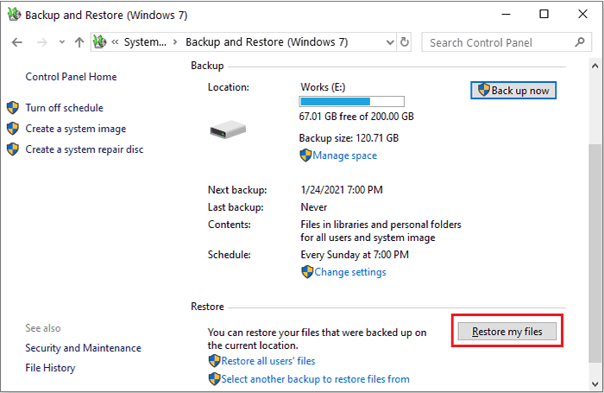This screenshot has height=393, width=604.
Task: Click the scrollbar up arrow
Action: tap(595, 66)
